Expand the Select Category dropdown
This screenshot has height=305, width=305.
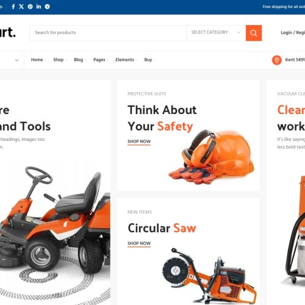(x=216, y=32)
